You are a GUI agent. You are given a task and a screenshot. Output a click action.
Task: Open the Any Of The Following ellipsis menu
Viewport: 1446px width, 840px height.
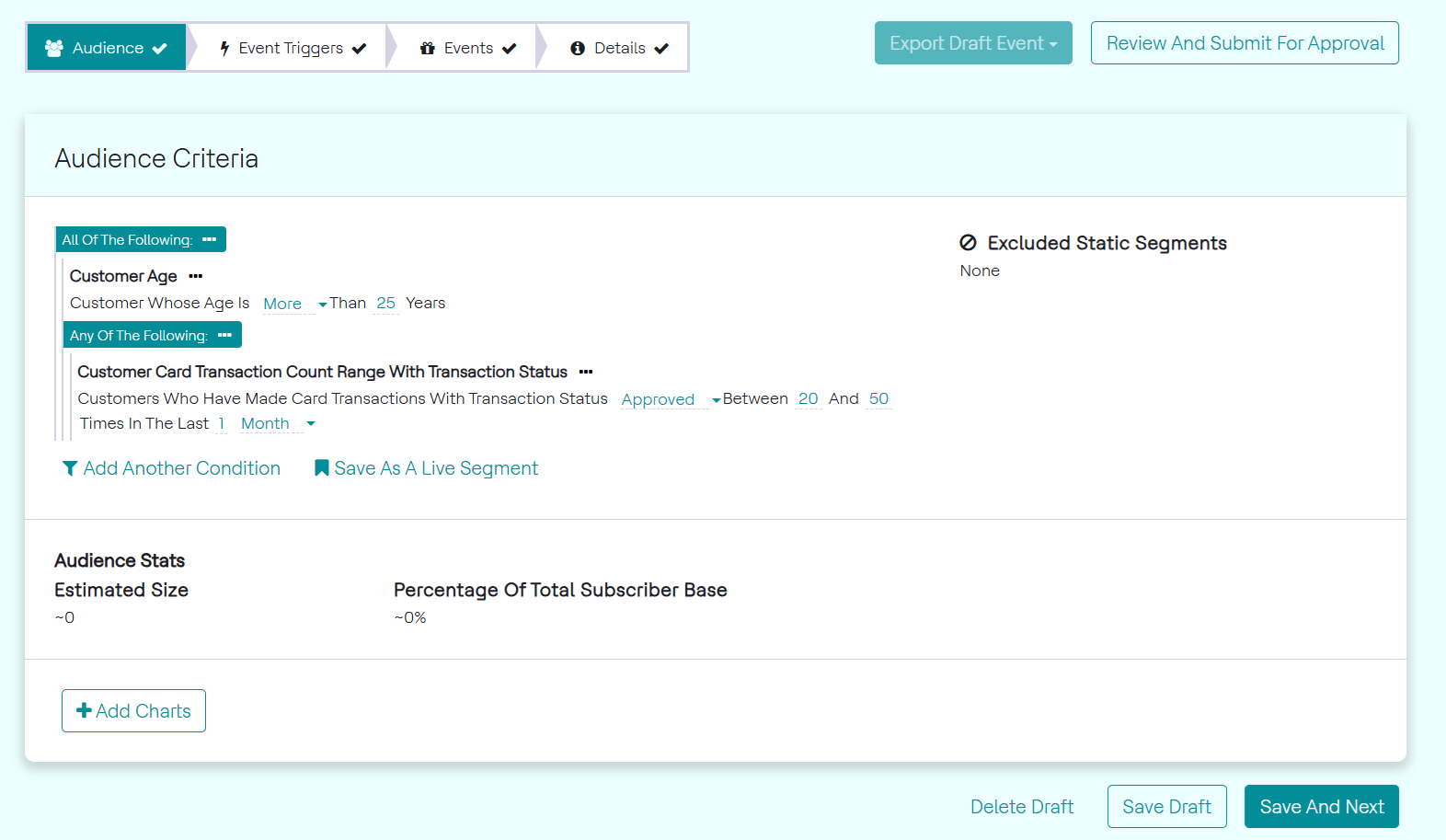pyautogui.click(x=225, y=335)
